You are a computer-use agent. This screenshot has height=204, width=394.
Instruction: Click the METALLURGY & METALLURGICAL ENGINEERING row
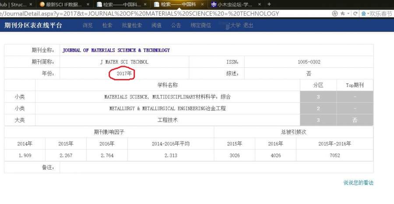168,108
